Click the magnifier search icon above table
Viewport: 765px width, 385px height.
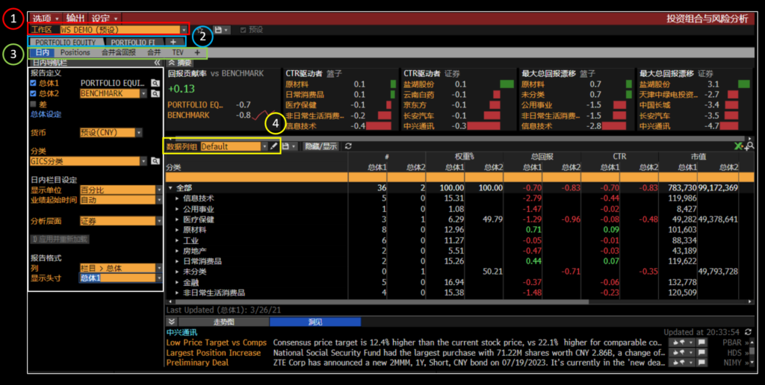pyautogui.click(x=749, y=145)
